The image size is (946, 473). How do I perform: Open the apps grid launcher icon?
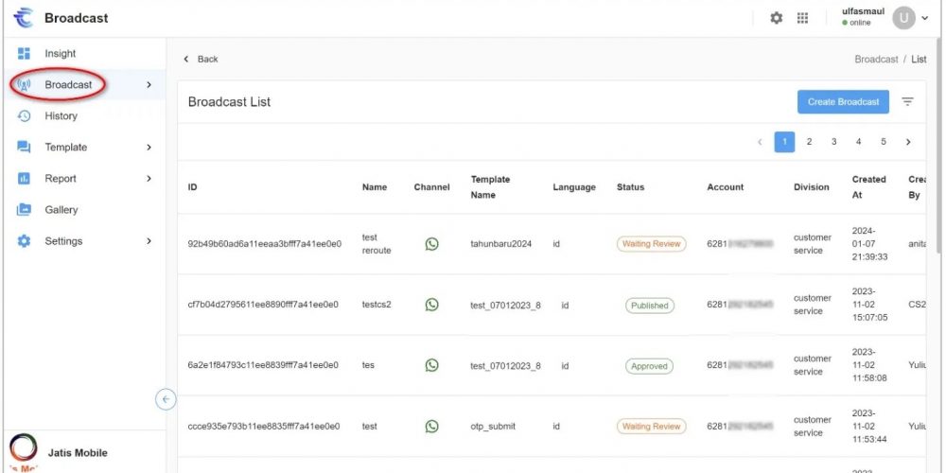click(x=802, y=18)
